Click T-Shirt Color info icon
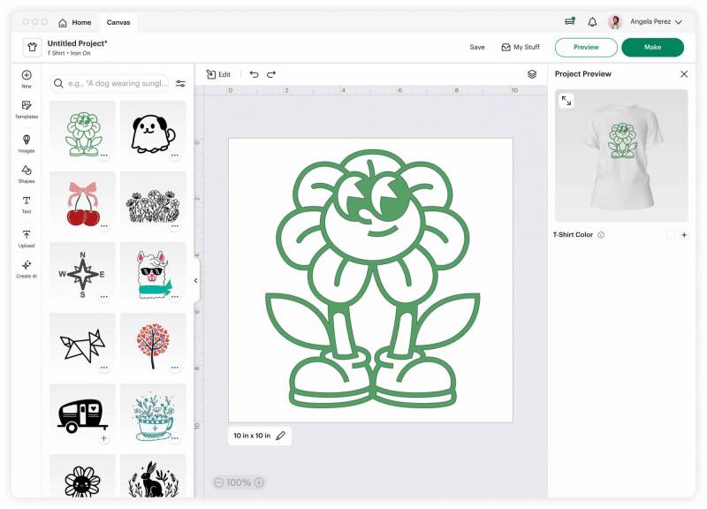 (x=601, y=235)
